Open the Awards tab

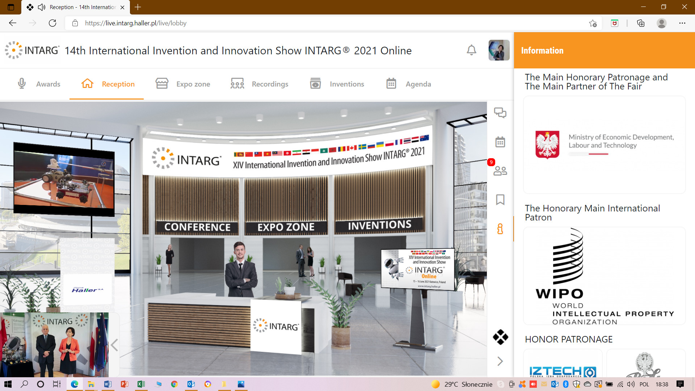39,84
